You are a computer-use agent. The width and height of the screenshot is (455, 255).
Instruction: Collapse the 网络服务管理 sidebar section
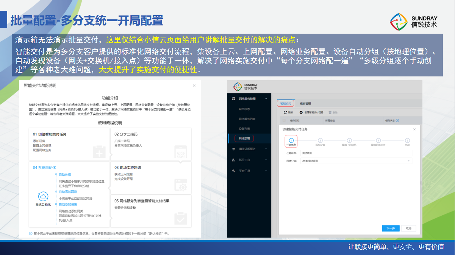[266, 99]
